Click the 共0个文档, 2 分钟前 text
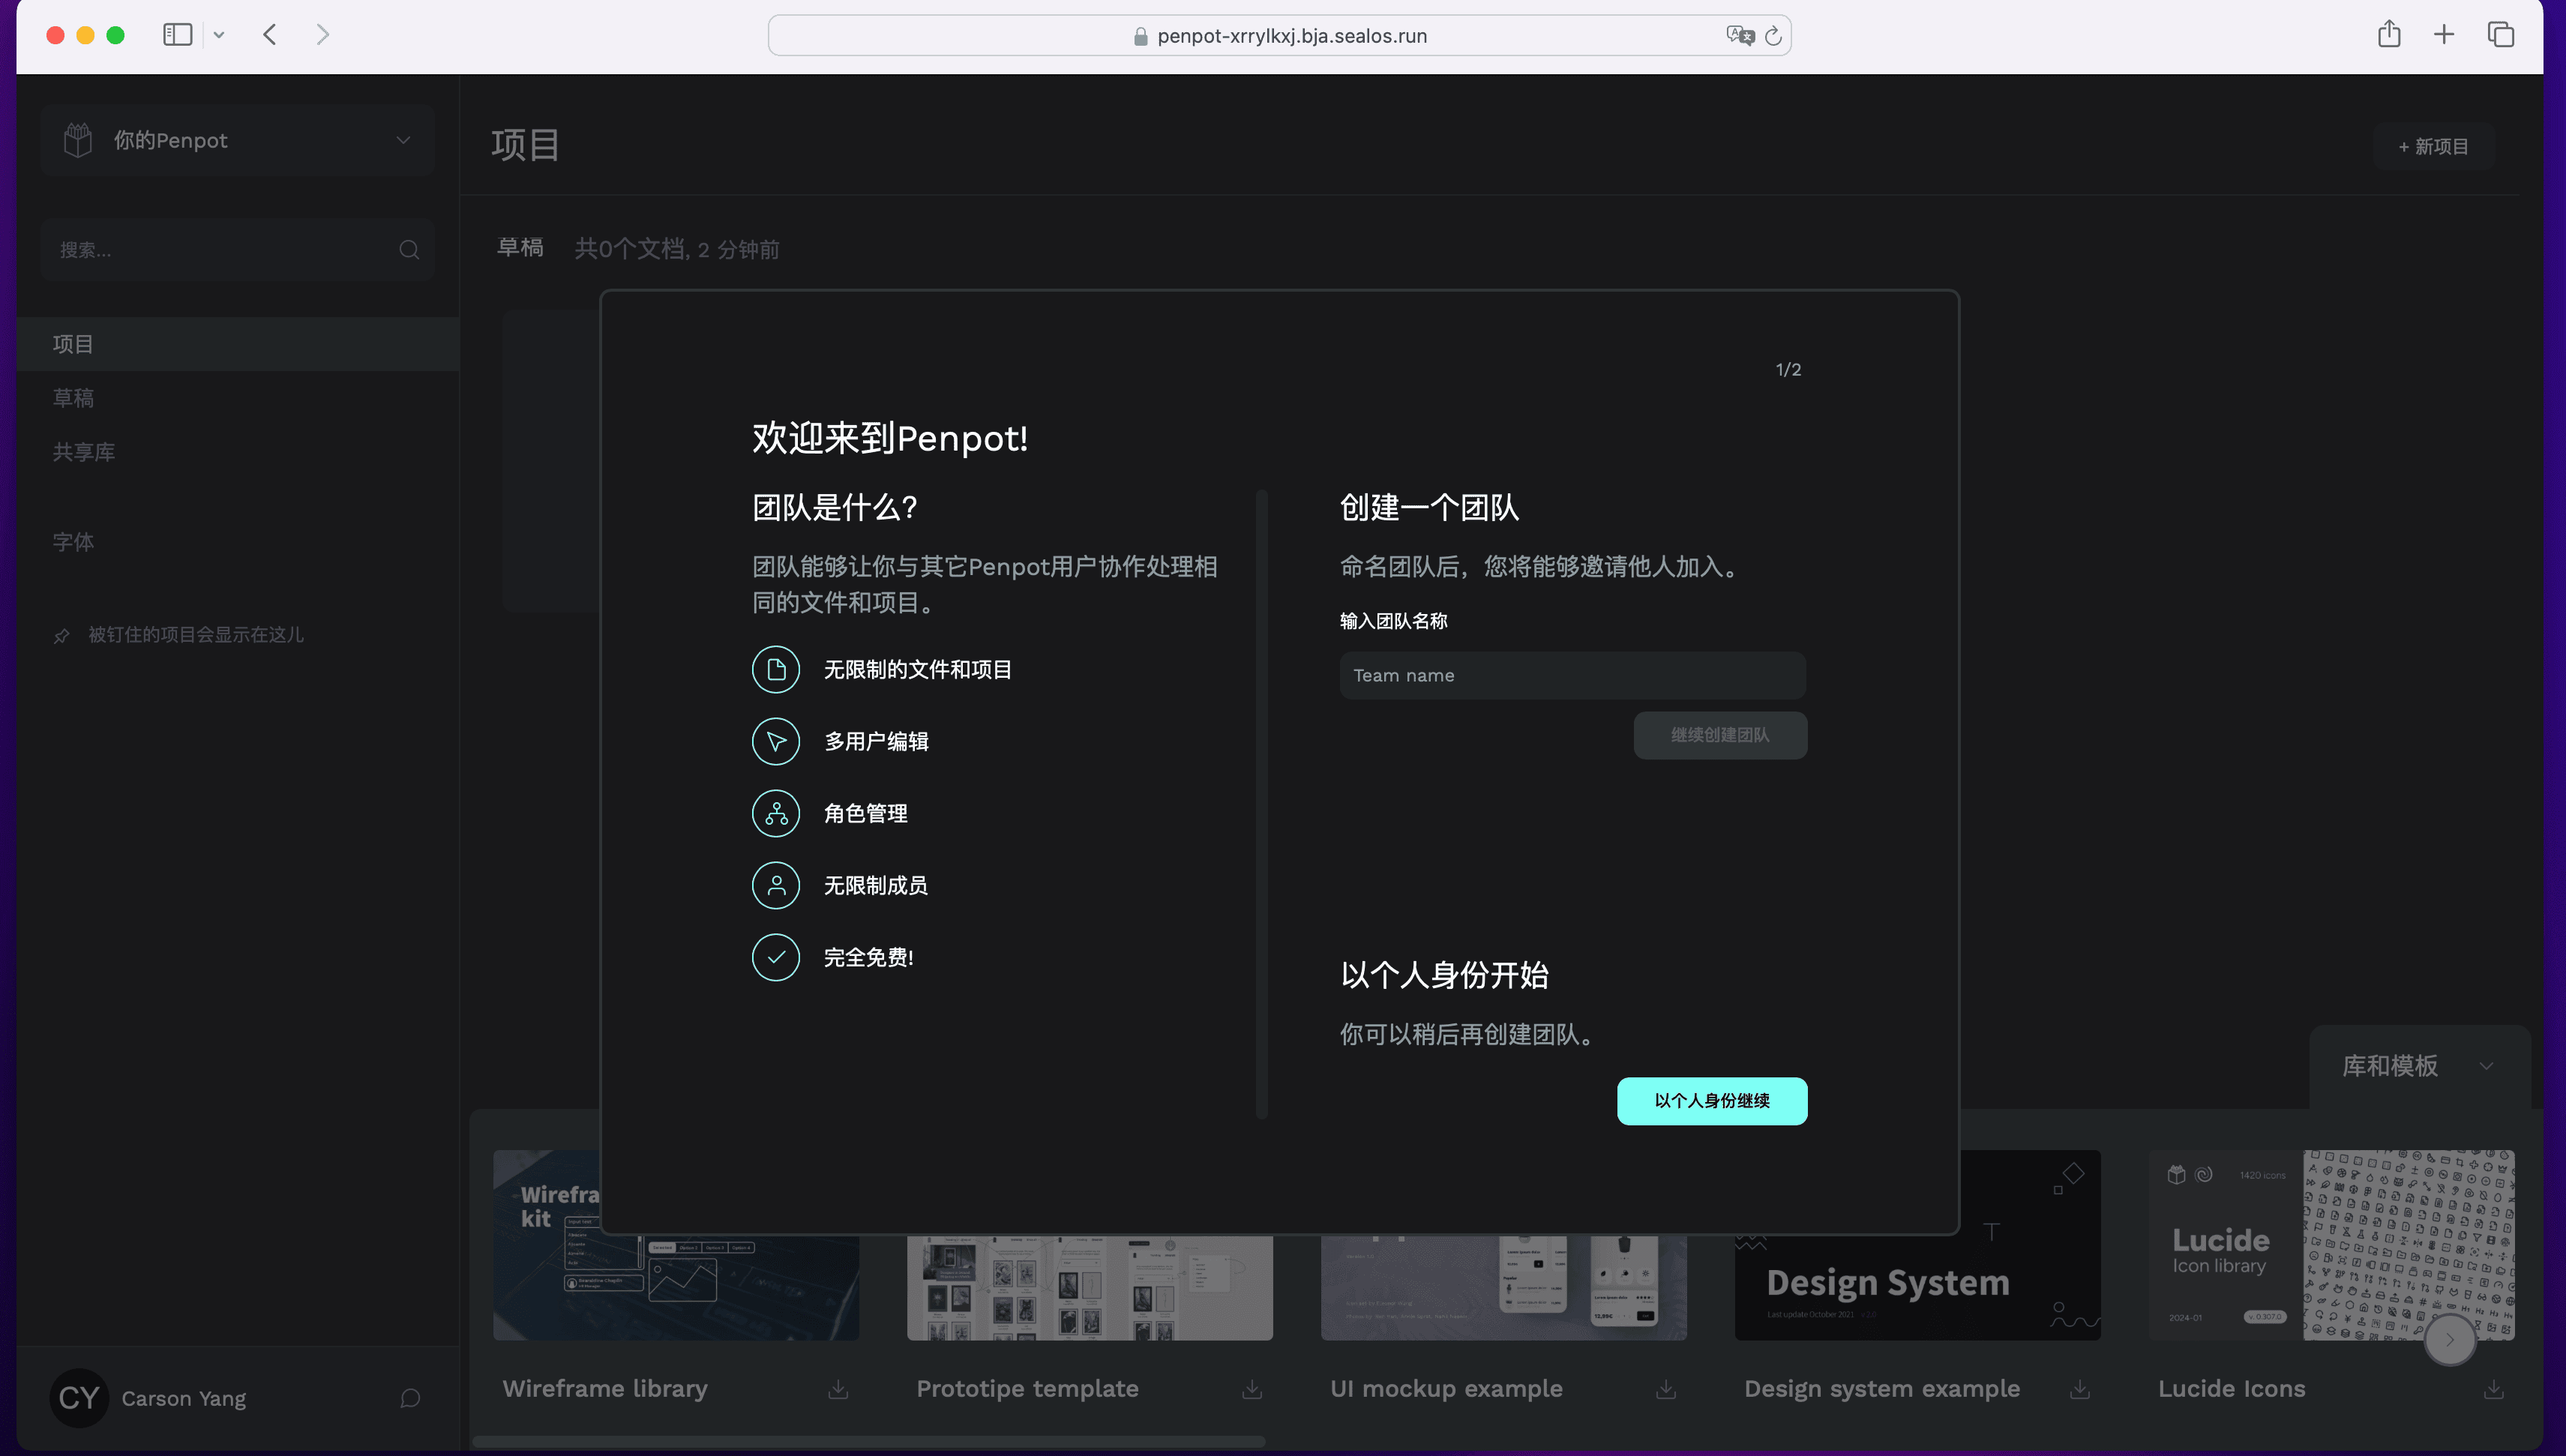This screenshot has height=1456, width=2566. click(677, 249)
